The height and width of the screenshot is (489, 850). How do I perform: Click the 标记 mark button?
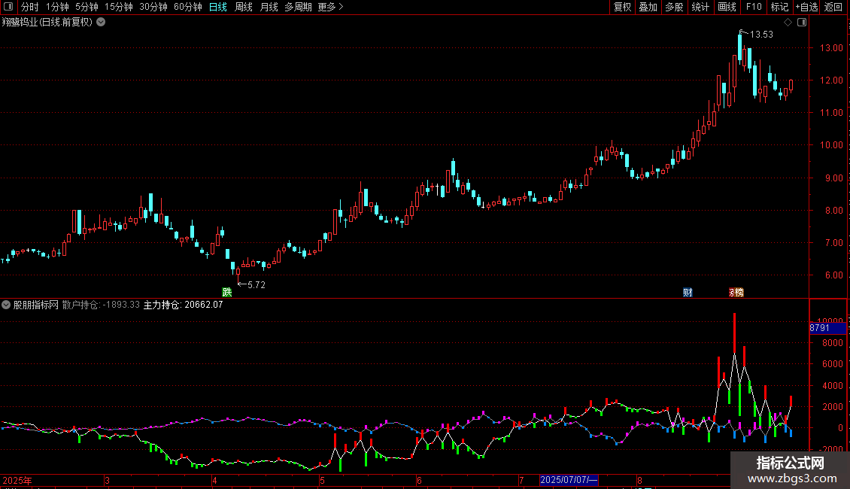[779, 7]
